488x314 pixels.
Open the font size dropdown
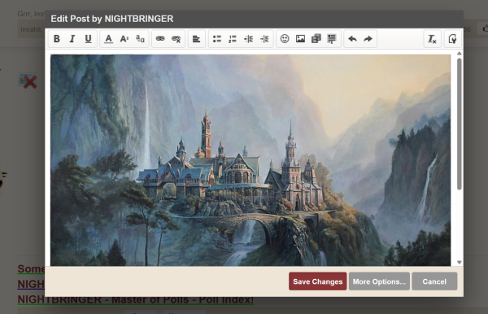[124, 39]
